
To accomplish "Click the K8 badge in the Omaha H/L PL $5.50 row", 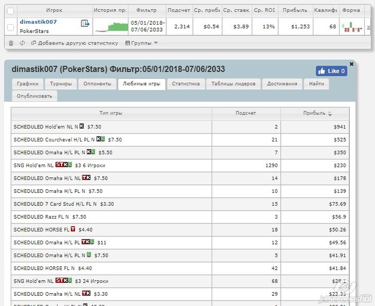I will pyautogui.click(x=91, y=152).
